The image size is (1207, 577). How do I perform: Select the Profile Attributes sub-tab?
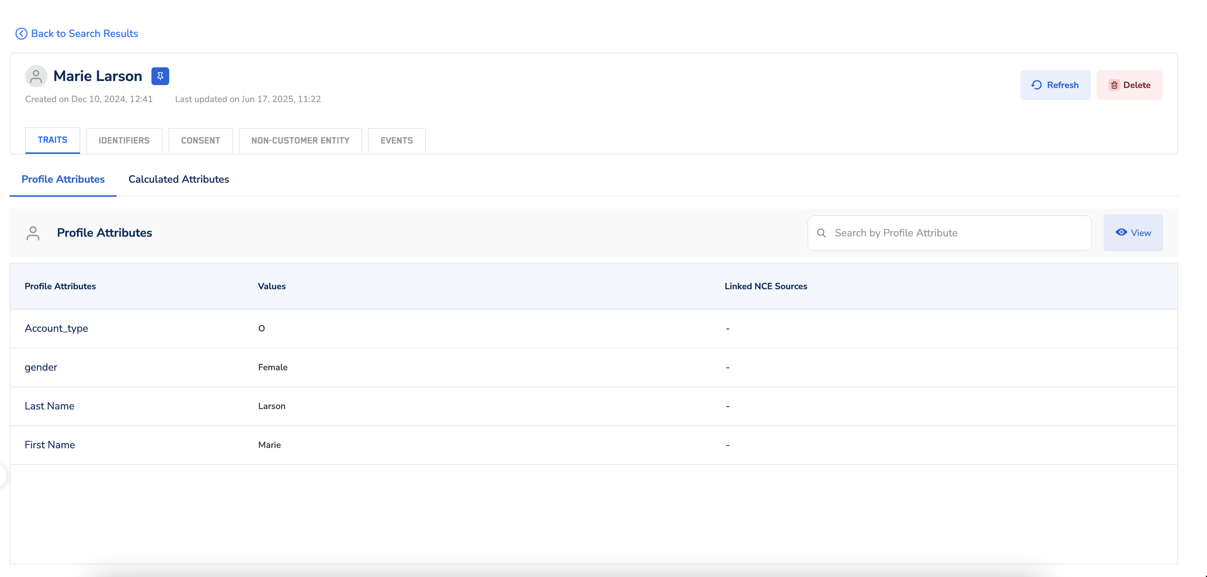pos(63,179)
